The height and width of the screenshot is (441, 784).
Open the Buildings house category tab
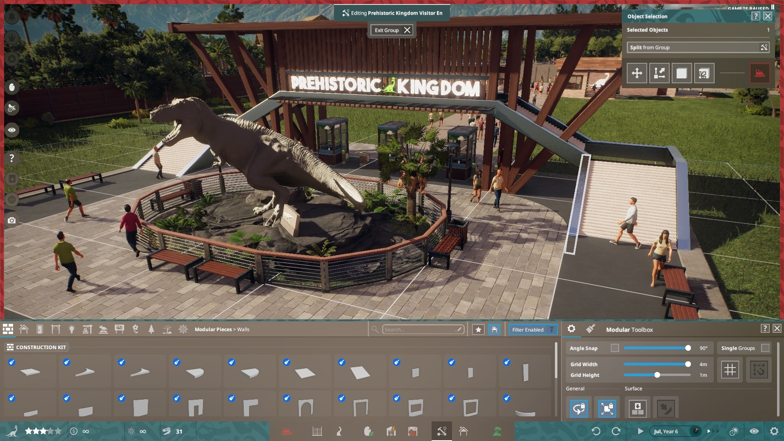coord(24,329)
